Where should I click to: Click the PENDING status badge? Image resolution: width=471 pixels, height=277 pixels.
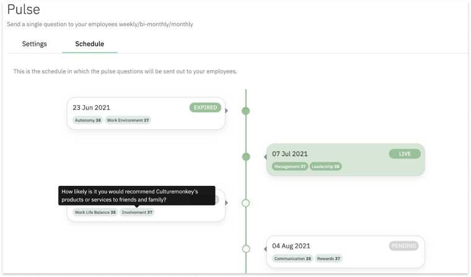[403, 246]
